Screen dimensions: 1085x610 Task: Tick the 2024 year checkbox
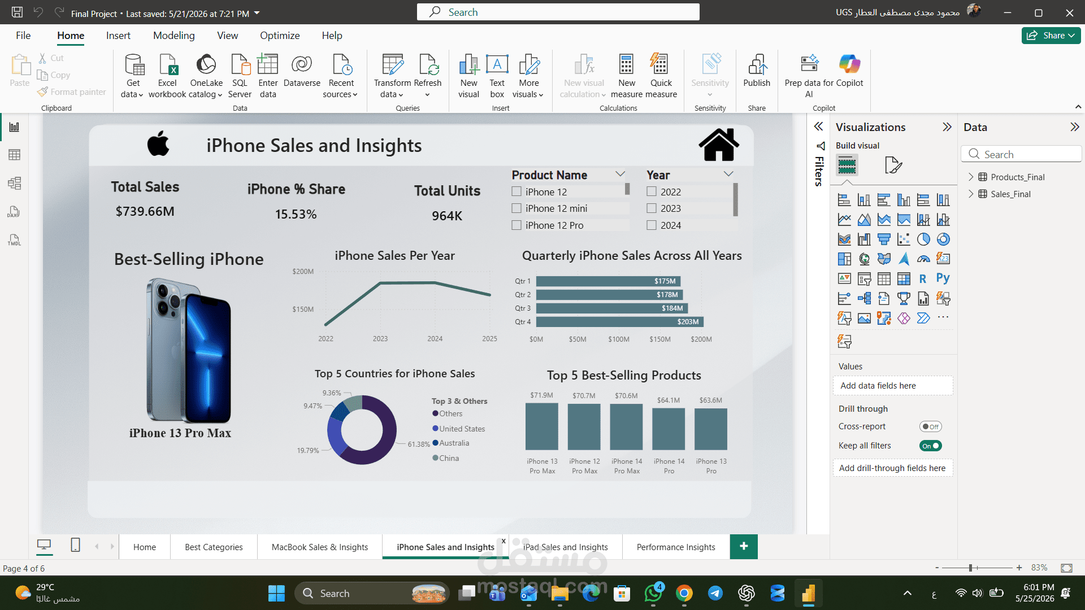(x=652, y=225)
